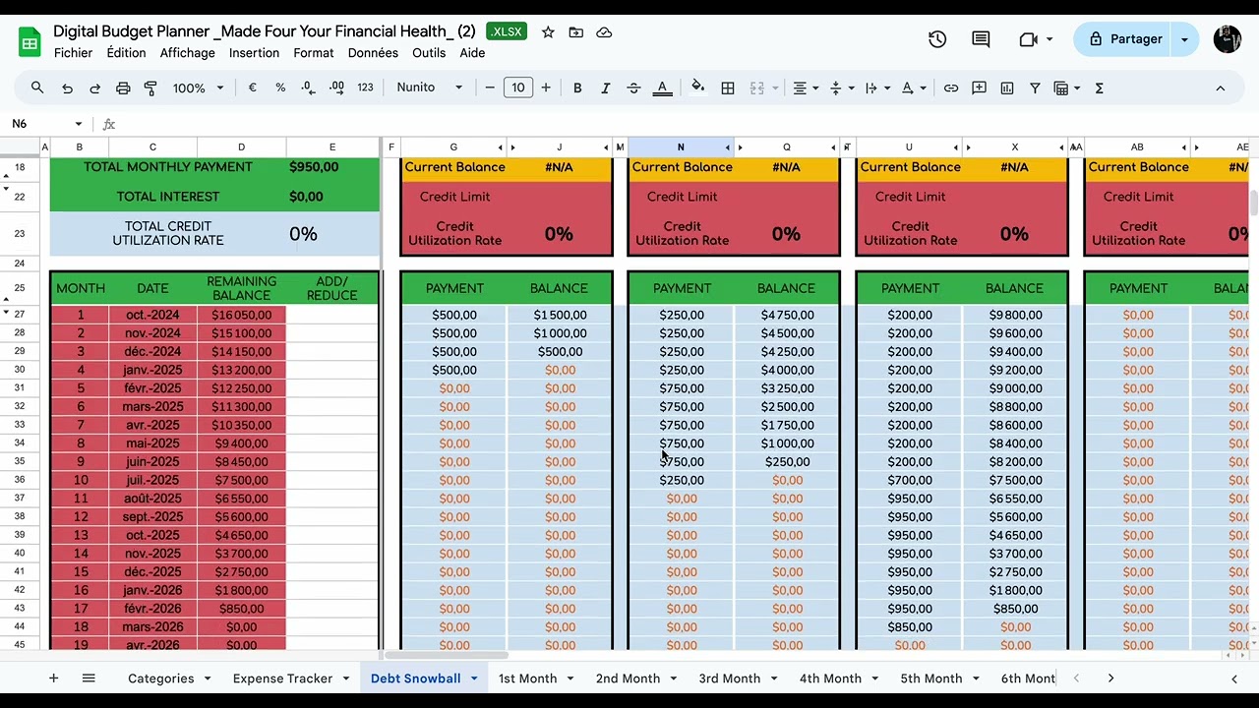Open the Données menu
This screenshot has width=1259, height=708.
click(x=373, y=53)
